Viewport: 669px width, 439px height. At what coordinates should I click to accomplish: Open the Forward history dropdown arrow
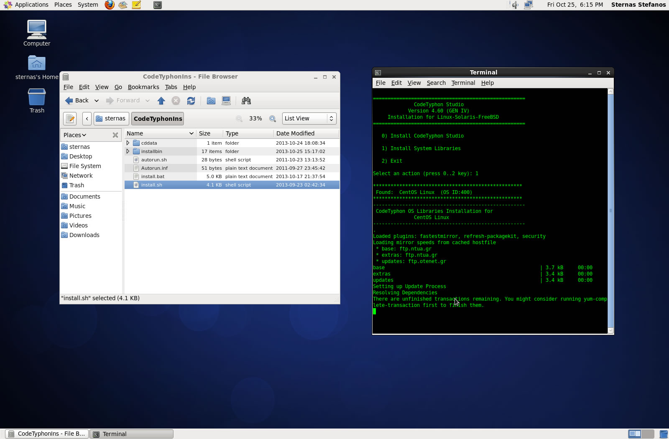[148, 101]
